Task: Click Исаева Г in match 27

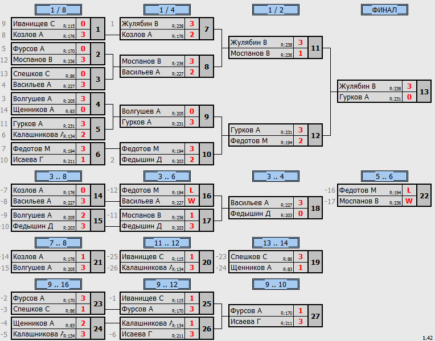Action: tap(246, 322)
